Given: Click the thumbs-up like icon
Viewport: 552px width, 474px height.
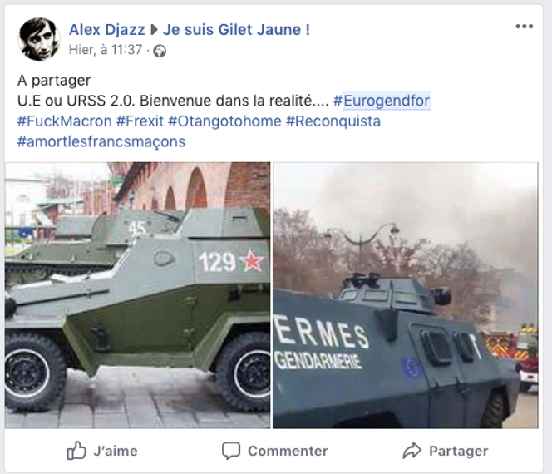Looking at the screenshot, I should click(76, 451).
